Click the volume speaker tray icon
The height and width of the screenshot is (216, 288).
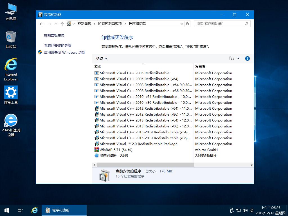click(x=245, y=210)
